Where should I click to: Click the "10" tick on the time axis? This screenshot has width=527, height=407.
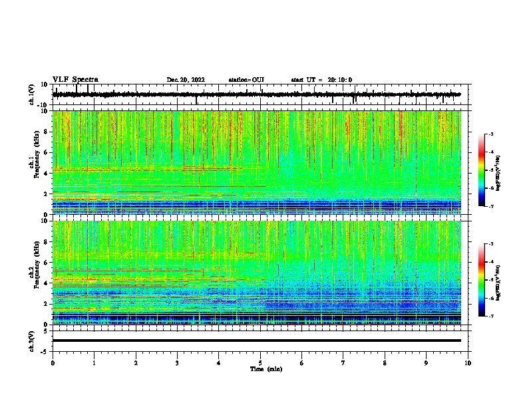point(468,363)
